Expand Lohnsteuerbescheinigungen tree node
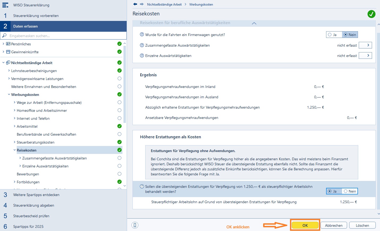The height and width of the screenshot is (231, 380). (9, 70)
